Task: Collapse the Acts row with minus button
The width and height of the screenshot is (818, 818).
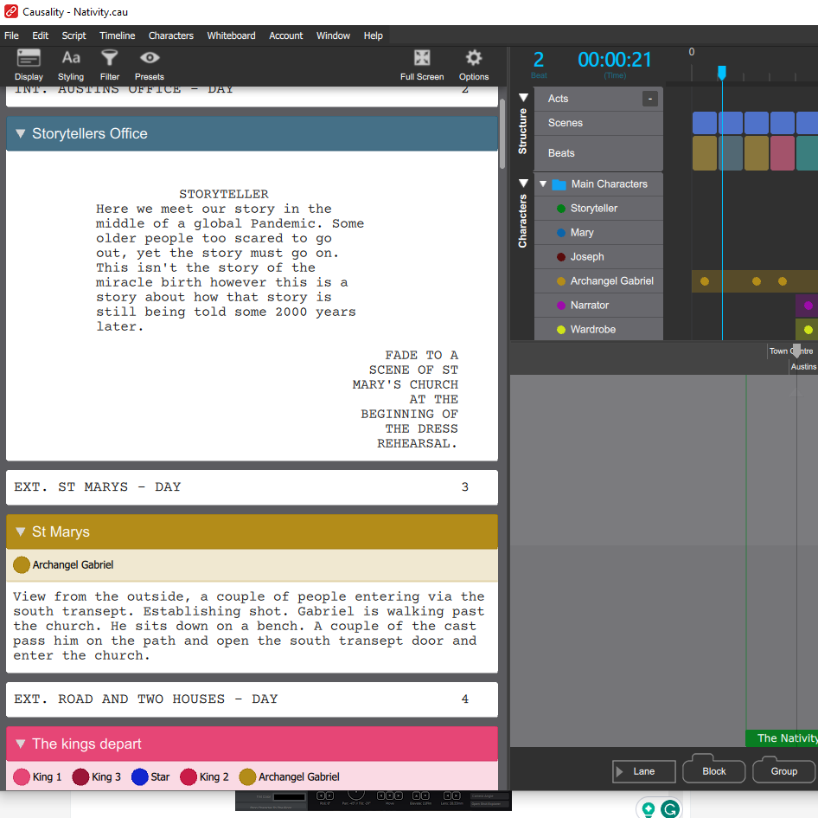Action: point(649,99)
